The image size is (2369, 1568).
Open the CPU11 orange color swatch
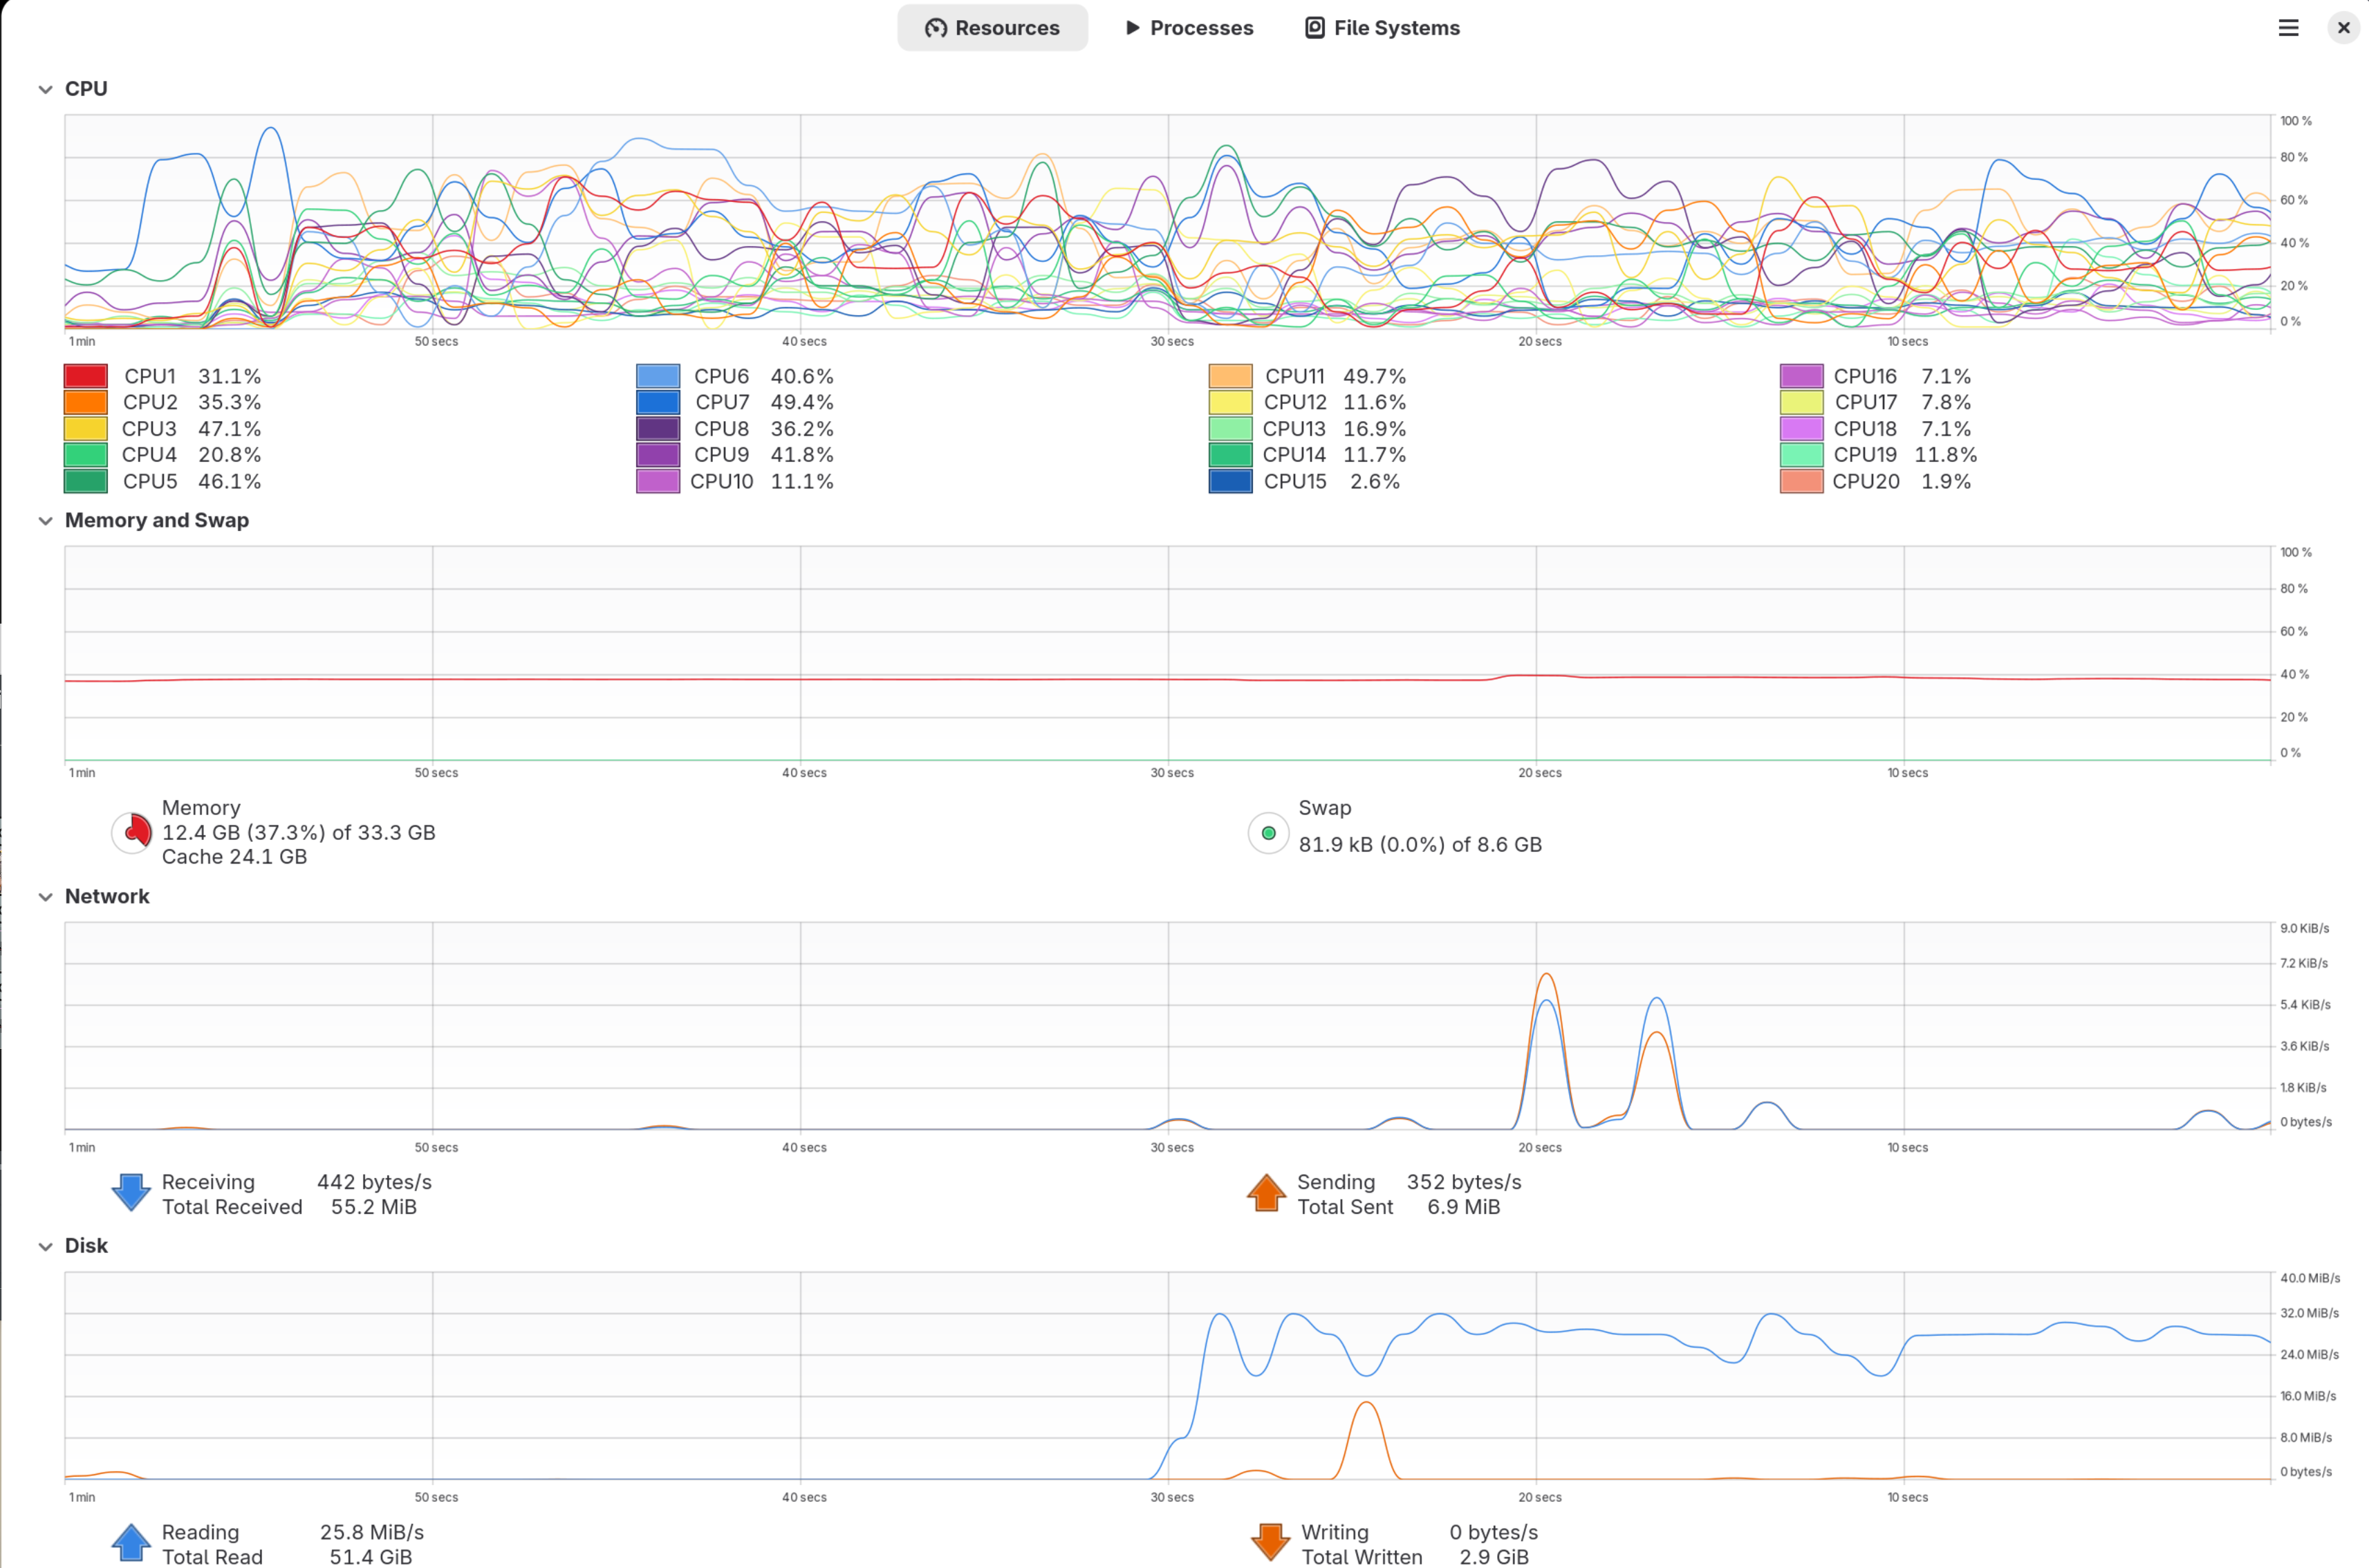1230,376
